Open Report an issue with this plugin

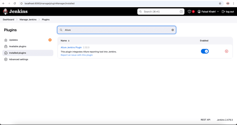(x=77, y=55)
